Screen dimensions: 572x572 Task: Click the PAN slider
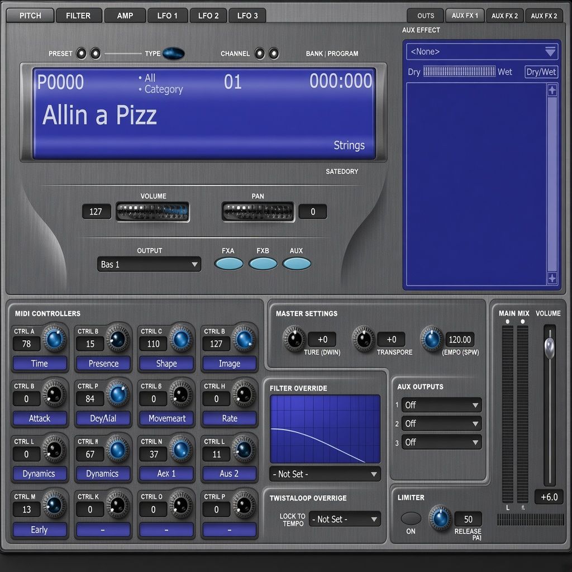[x=258, y=212]
